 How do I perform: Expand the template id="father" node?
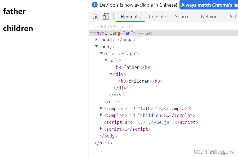tap(101, 108)
